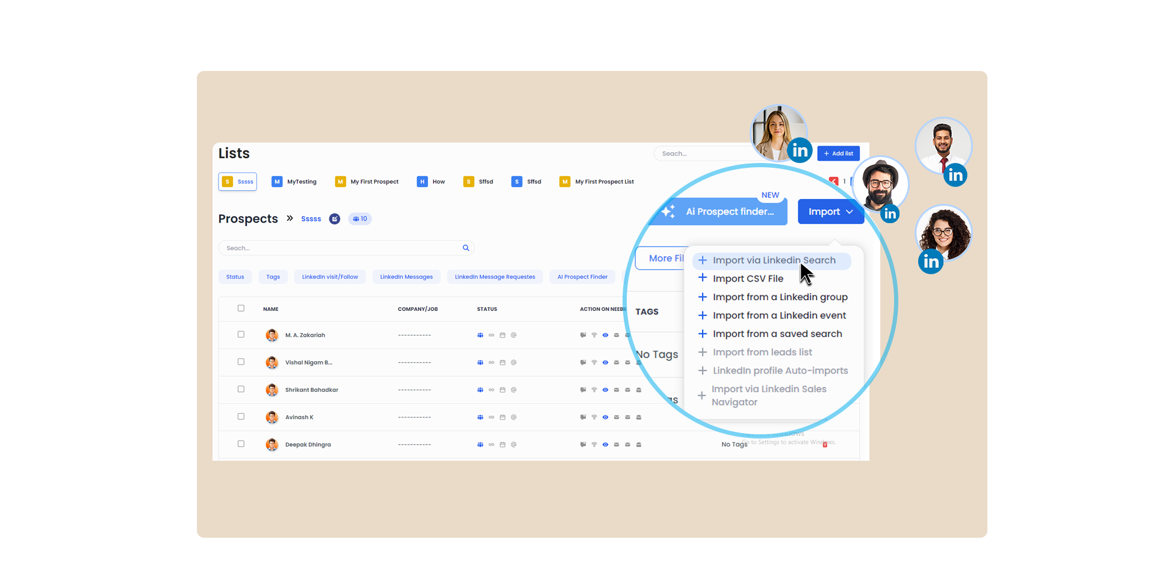Click the edit icon beside Sssss

(x=335, y=219)
